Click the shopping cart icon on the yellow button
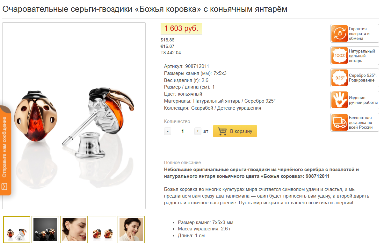 coord(222,131)
